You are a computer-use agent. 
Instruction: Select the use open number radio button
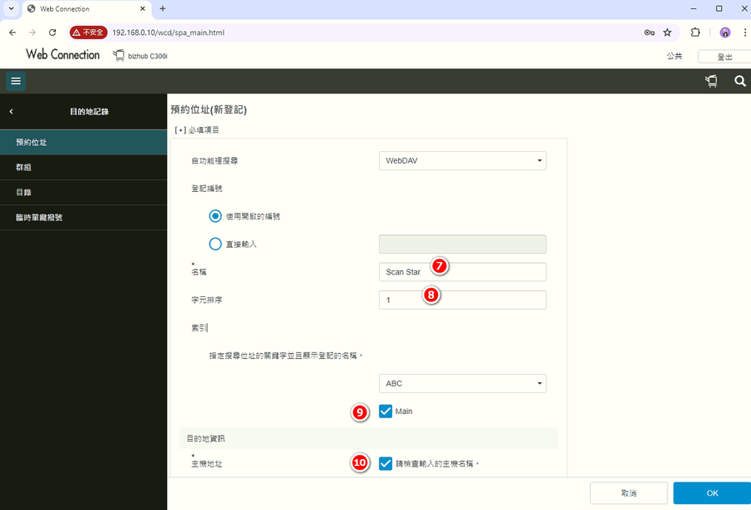click(x=215, y=216)
